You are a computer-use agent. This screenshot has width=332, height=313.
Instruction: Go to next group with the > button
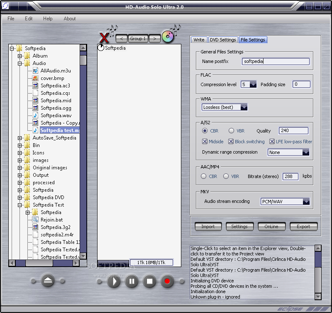(x=154, y=39)
